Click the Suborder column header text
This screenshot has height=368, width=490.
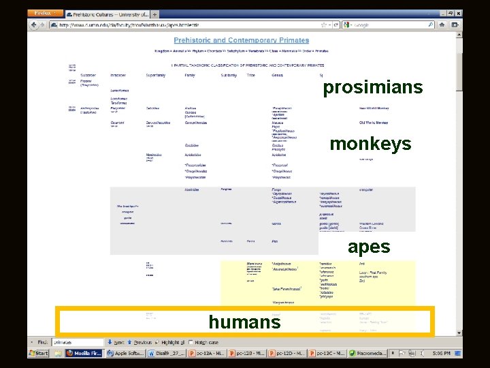click(88, 75)
